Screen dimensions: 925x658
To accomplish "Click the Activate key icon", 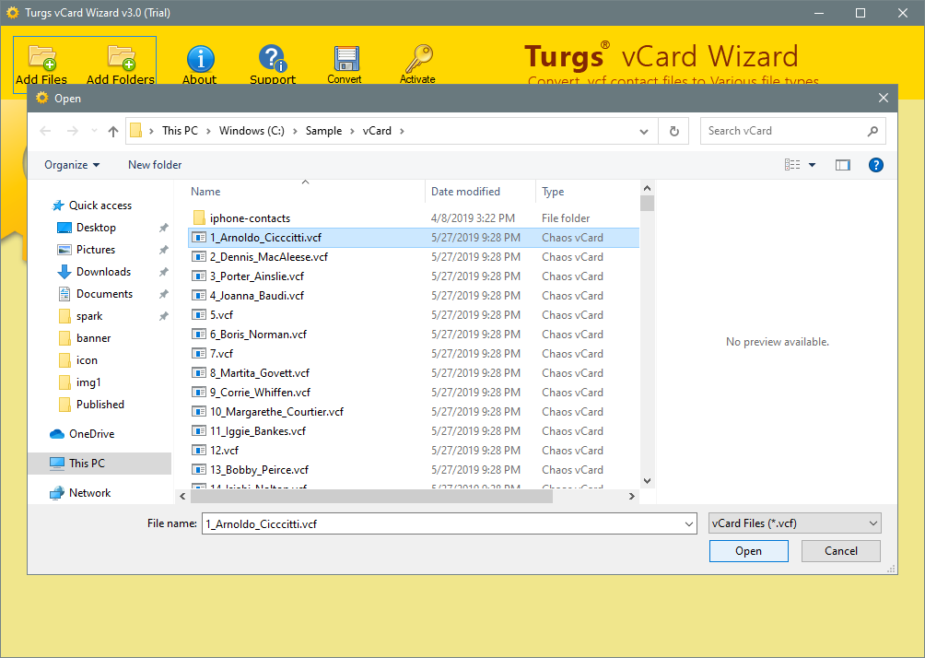I will 418,58.
